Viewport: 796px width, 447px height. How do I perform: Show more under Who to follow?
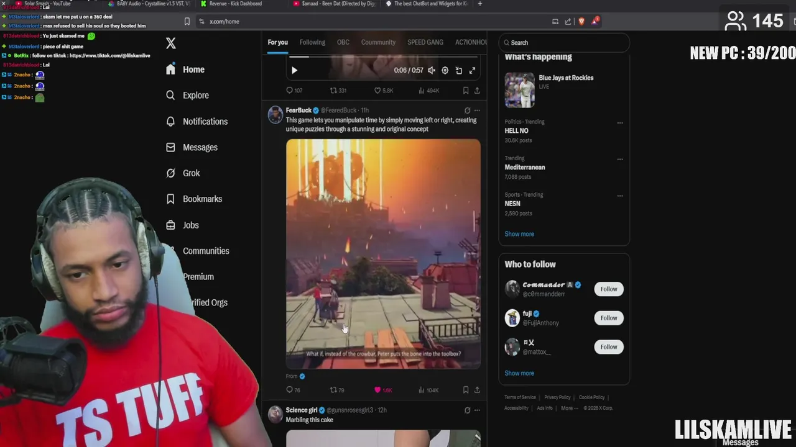coord(519,373)
